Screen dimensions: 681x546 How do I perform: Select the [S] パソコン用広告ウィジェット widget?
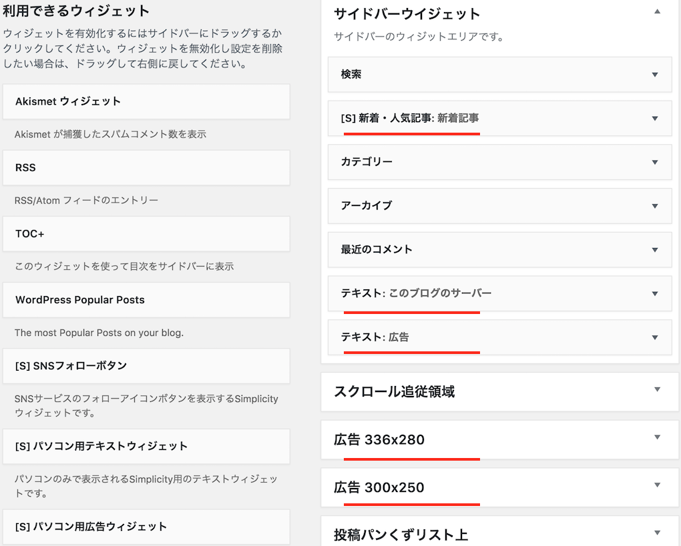(x=146, y=527)
